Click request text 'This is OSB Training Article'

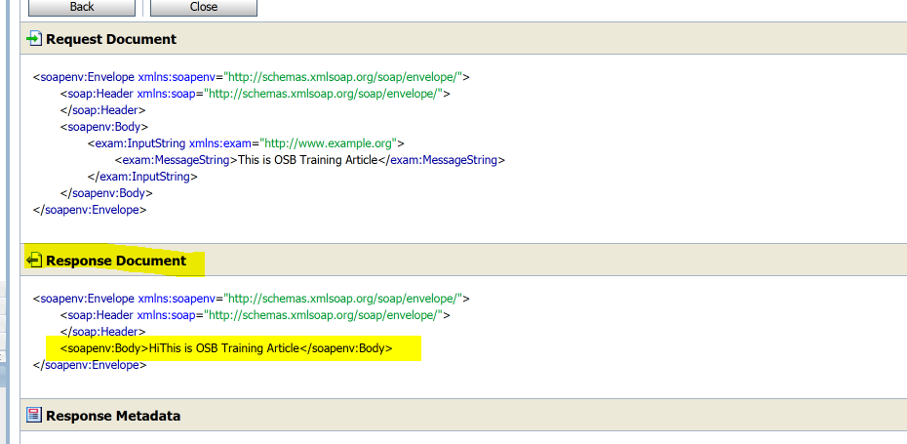tap(308, 160)
